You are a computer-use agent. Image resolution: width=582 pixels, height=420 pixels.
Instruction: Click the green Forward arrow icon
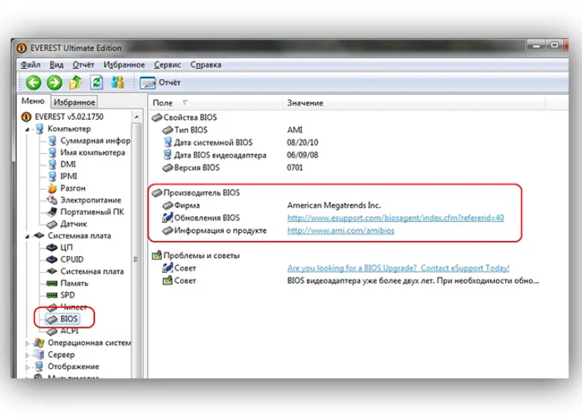(55, 83)
